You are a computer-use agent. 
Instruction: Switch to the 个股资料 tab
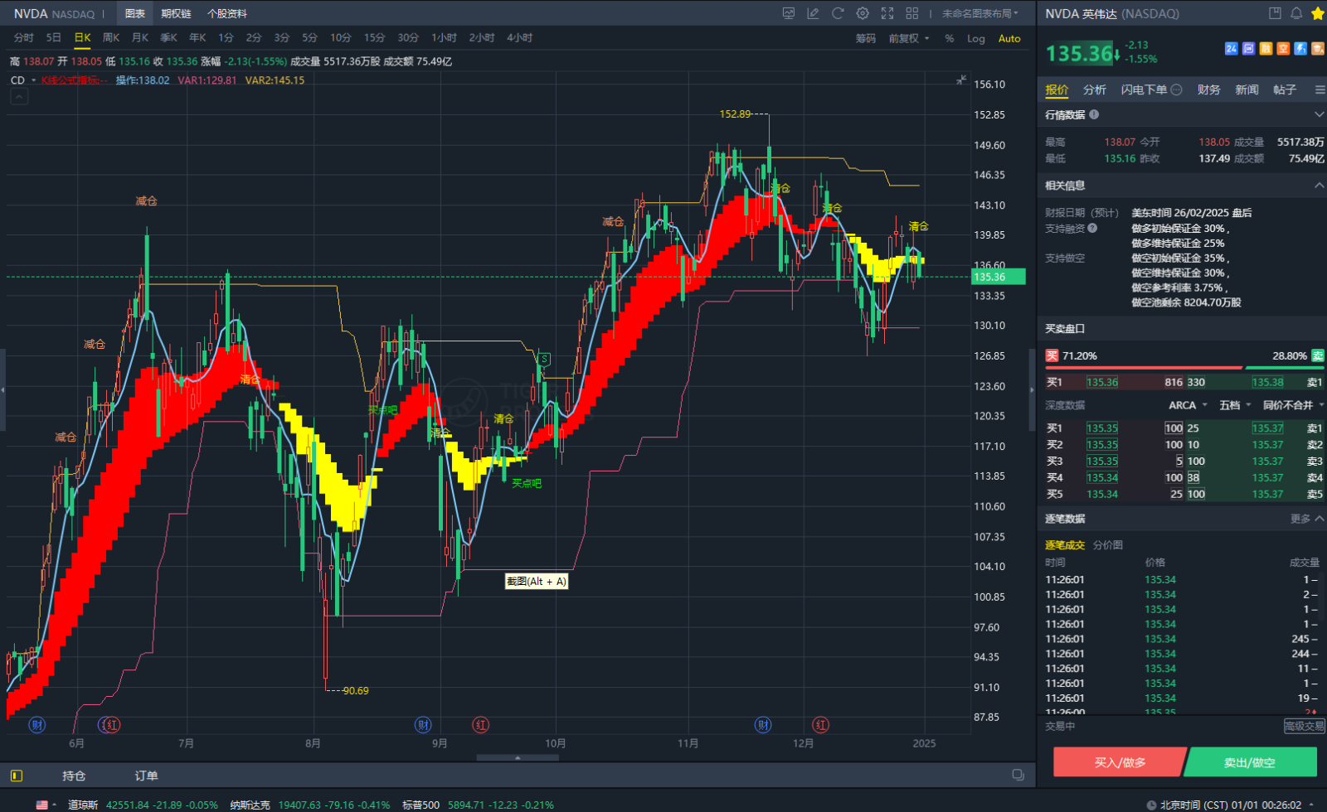coord(227,13)
